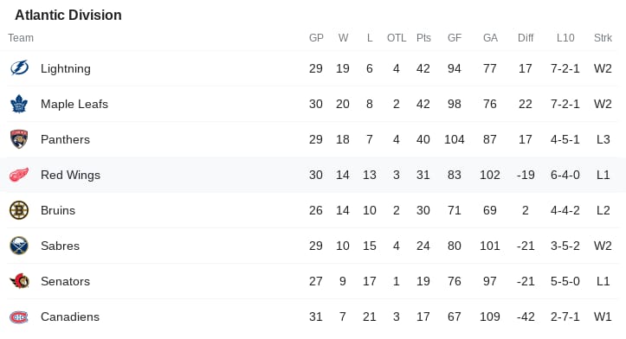Image resolution: width=626 pixels, height=339 pixels.
Task: Click the L10 column header
Action: [x=565, y=38]
